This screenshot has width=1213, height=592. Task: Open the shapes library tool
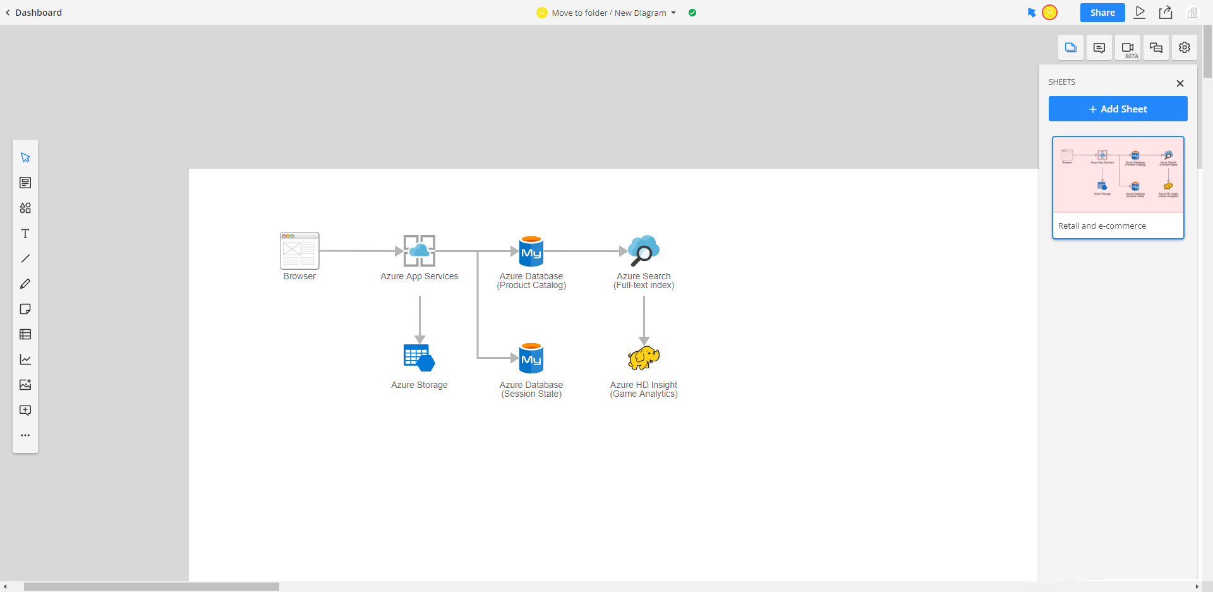pyautogui.click(x=25, y=208)
